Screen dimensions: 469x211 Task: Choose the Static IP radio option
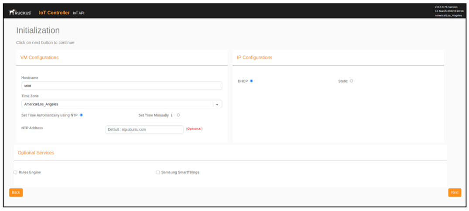click(352, 81)
